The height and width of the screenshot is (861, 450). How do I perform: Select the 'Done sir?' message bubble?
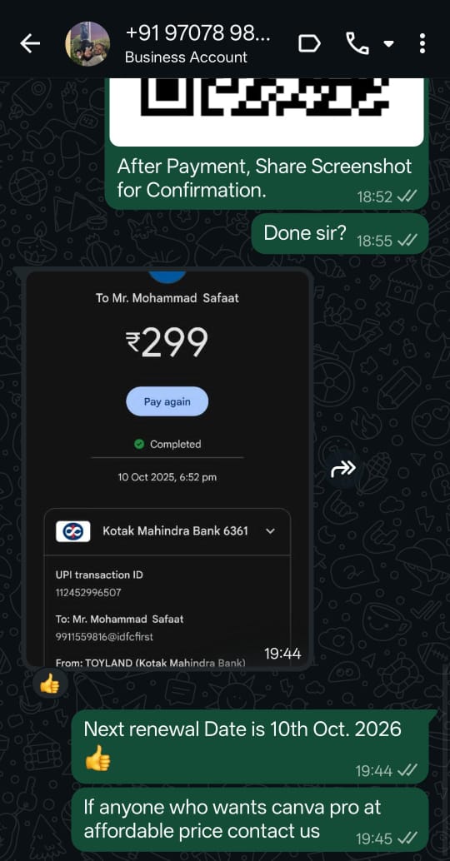(339, 234)
